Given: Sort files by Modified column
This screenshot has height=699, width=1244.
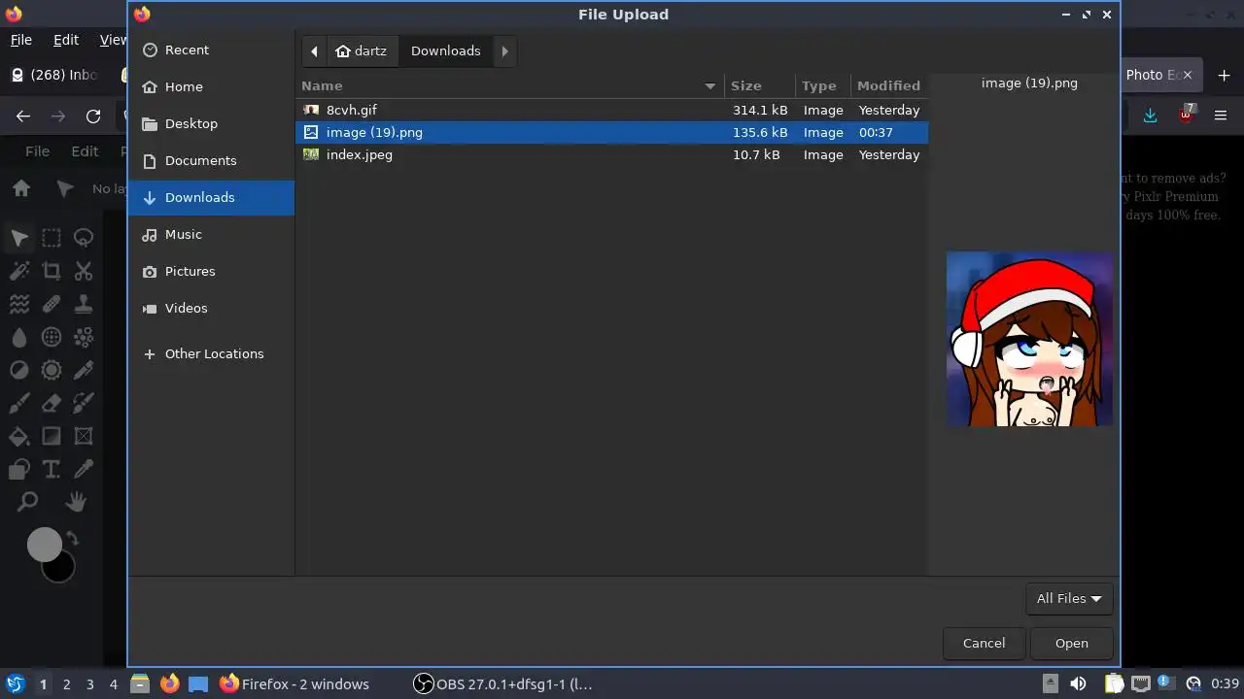Looking at the screenshot, I should [889, 85].
